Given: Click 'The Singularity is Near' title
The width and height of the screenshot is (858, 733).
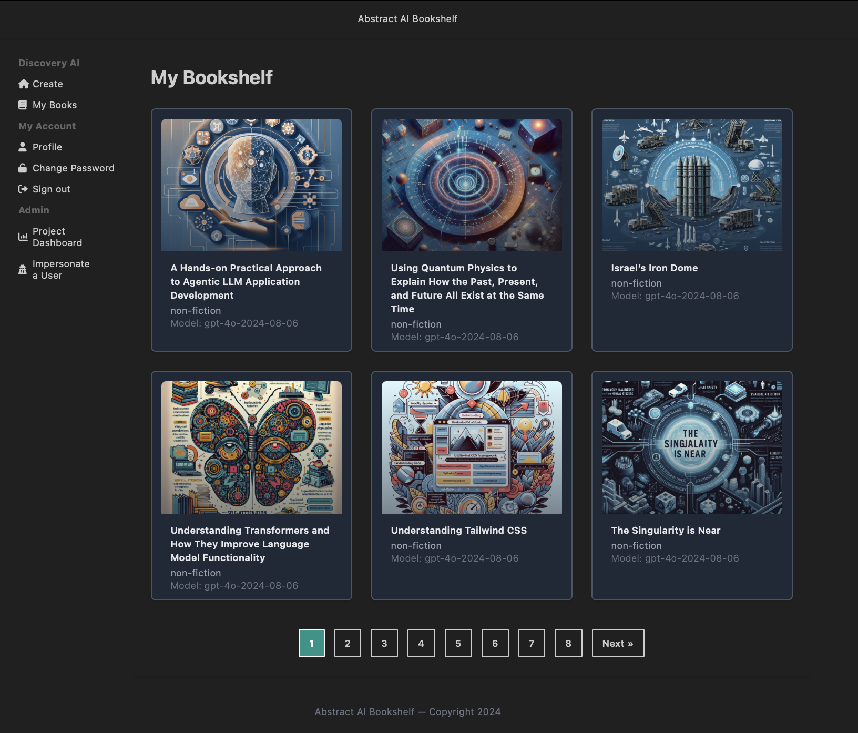Looking at the screenshot, I should tap(666, 531).
